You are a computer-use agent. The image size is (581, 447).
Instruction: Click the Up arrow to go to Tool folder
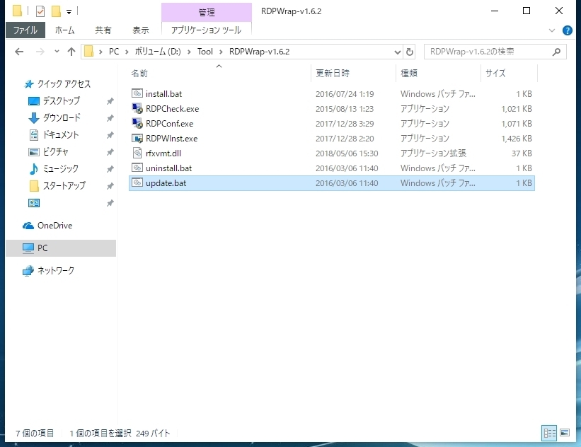click(71, 51)
